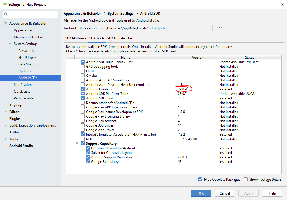Switch to SDK Platforms tab
Image resolution: width=287 pixels, height=200 pixels.
[76, 38]
